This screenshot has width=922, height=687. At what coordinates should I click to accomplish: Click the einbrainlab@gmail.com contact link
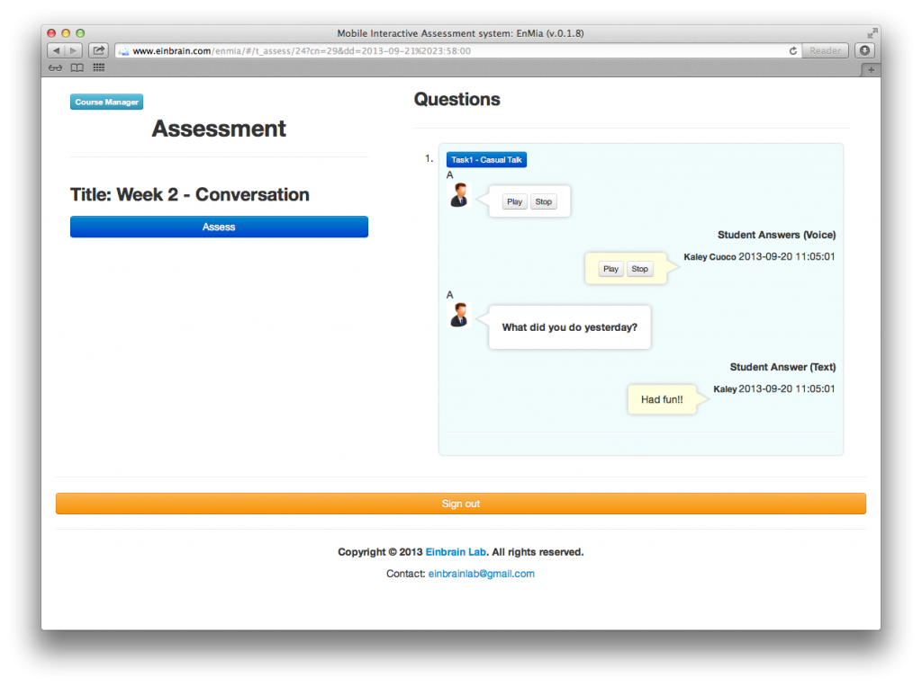point(482,574)
